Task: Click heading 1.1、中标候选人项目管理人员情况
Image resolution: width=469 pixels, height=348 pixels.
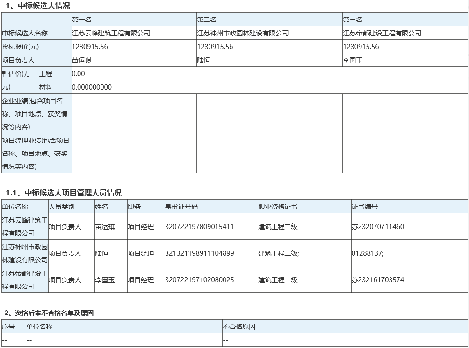Action: coord(64,193)
